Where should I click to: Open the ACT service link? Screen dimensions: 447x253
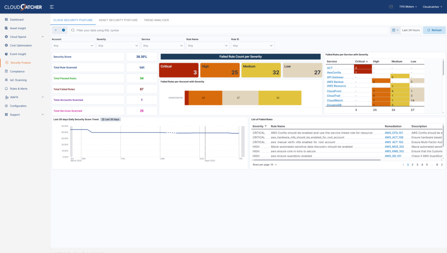pos(330,68)
